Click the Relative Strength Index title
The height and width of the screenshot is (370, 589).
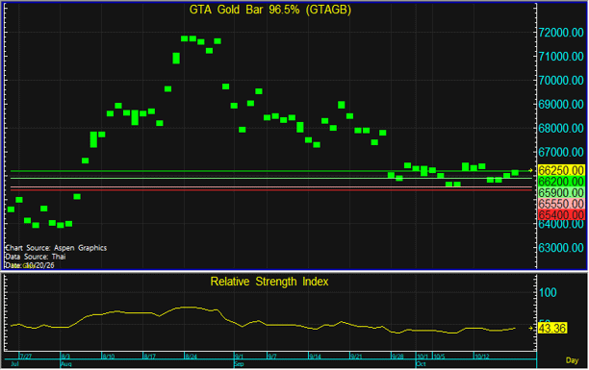click(x=269, y=282)
